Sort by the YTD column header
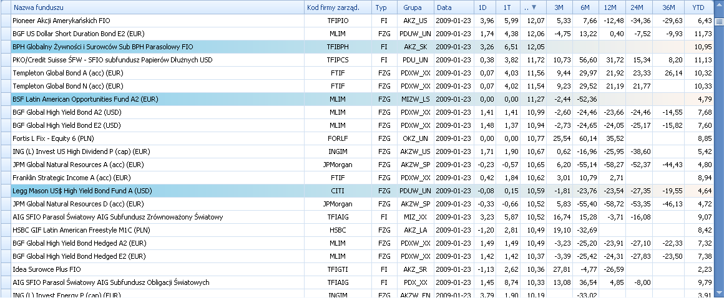Image resolution: width=724 pixels, height=298 pixels. (699, 7)
